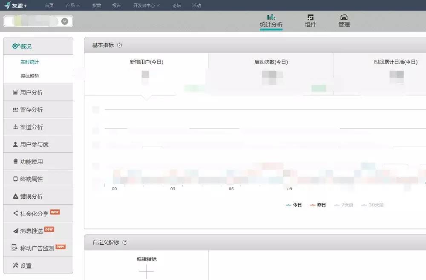This screenshot has height=280, width=426.
Task: Click the cloud icon above 管理
Action: (344, 17)
